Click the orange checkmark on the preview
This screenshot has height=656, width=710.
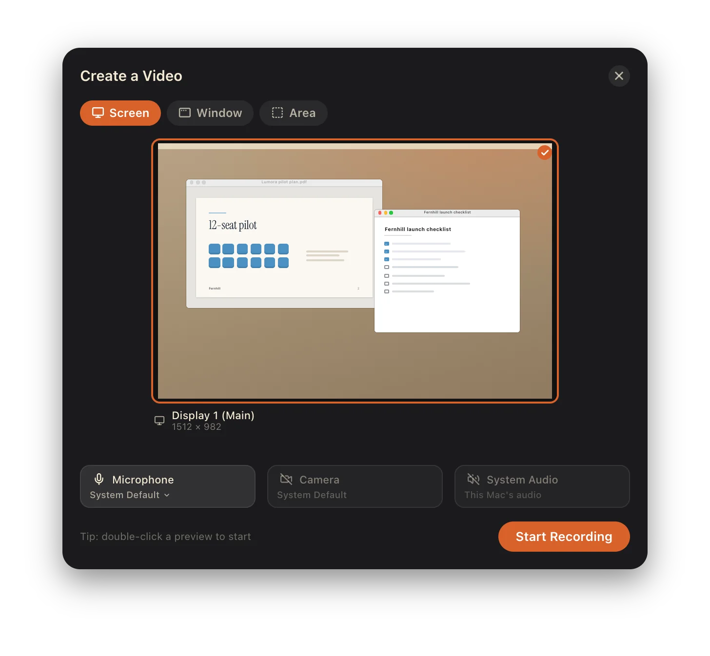point(544,153)
